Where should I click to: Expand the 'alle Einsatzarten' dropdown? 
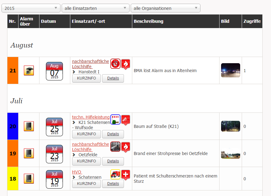95,8
